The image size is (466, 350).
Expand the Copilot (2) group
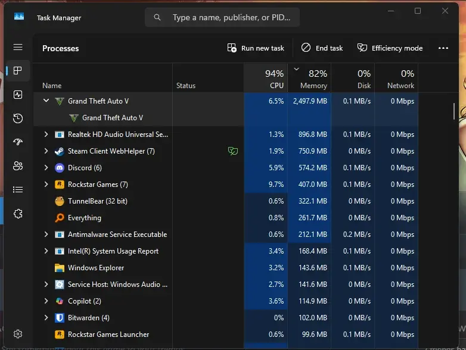46,301
